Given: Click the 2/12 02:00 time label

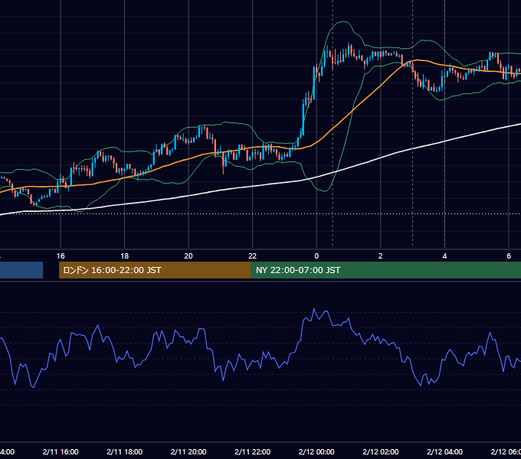Looking at the screenshot, I should click(381, 451).
